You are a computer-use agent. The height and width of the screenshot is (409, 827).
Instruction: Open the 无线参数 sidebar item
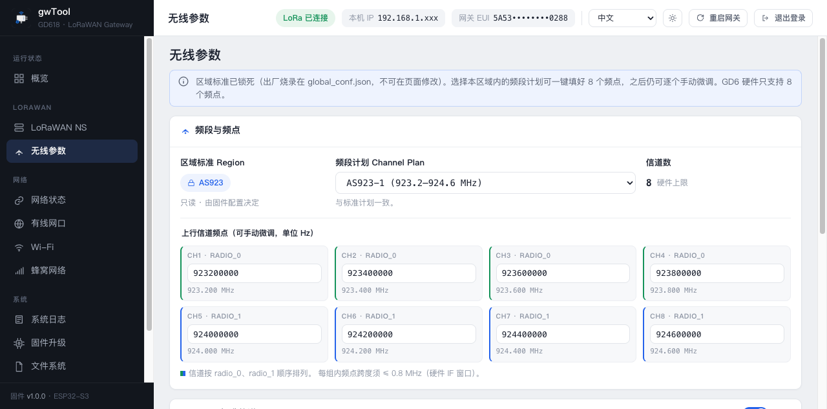pos(72,151)
